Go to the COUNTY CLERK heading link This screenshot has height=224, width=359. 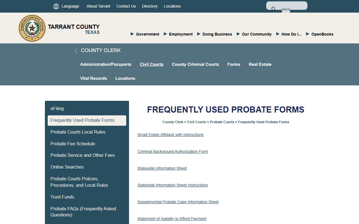click(101, 50)
